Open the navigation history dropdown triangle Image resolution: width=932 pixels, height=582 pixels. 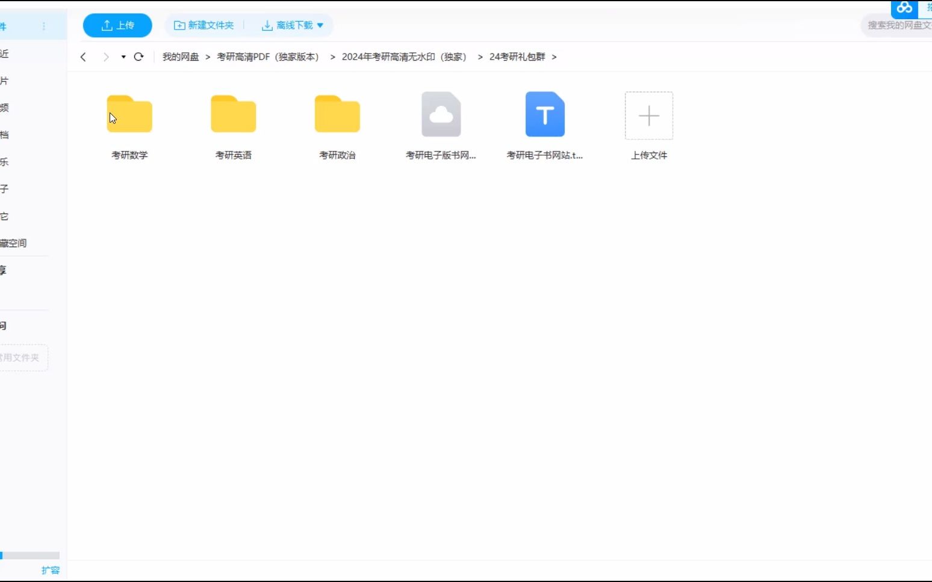click(x=123, y=57)
